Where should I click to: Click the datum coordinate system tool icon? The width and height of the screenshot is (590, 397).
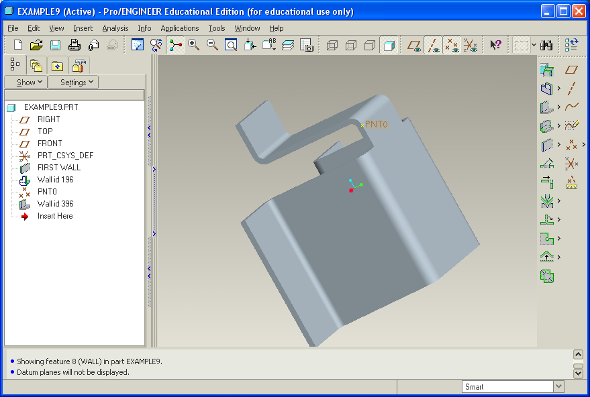point(571,163)
